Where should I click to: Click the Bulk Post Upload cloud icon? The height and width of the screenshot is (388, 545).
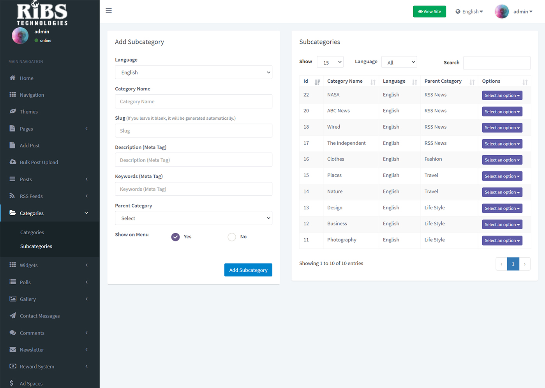click(12, 162)
